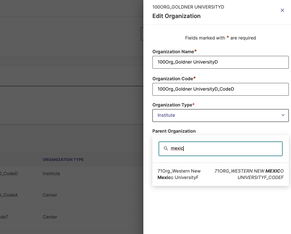Click the Organization Name label
This screenshot has height=234, width=291.
coord(174,52)
